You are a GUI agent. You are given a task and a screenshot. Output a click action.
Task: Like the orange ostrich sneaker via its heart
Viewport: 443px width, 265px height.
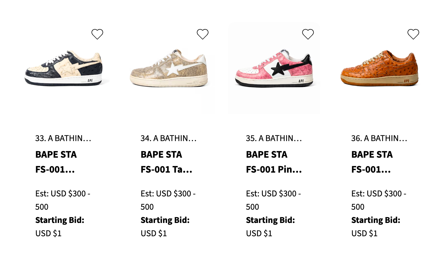pyautogui.click(x=413, y=34)
